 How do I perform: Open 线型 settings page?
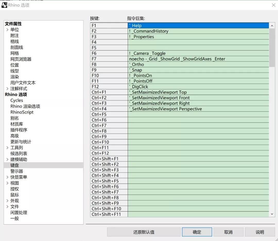coord(14,71)
